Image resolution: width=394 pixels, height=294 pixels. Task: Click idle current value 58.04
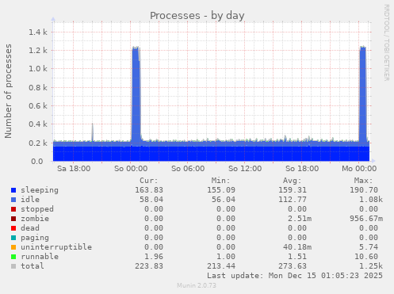(x=151, y=200)
